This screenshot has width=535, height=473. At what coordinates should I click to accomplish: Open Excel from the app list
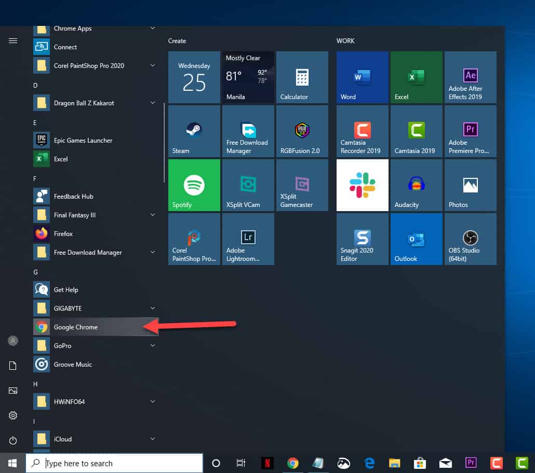tap(96, 159)
